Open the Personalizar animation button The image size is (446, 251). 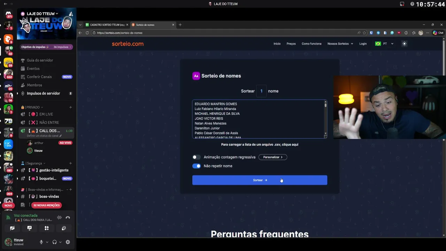273,157
